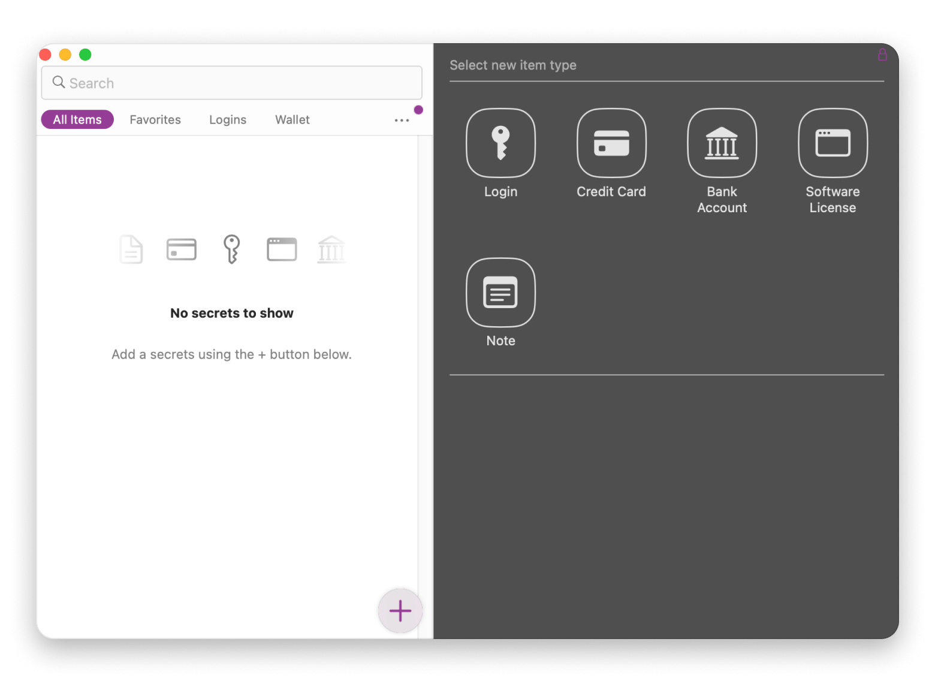
Task: Switch to the Wallet tab
Action: pos(292,119)
